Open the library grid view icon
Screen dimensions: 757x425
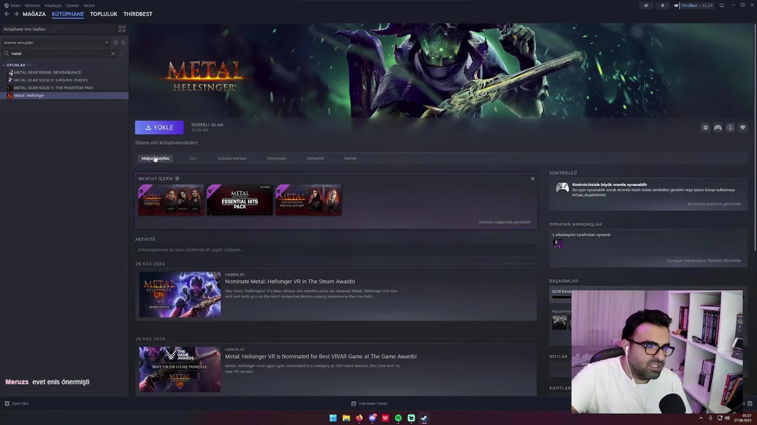[x=122, y=28]
